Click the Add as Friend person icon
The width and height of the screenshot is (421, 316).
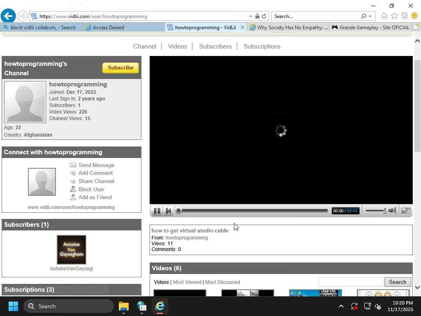(x=73, y=197)
